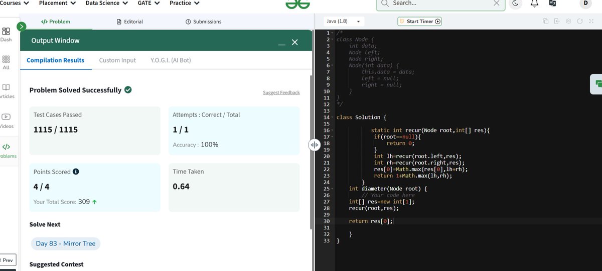Click the Points Scored info icon

(76, 171)
